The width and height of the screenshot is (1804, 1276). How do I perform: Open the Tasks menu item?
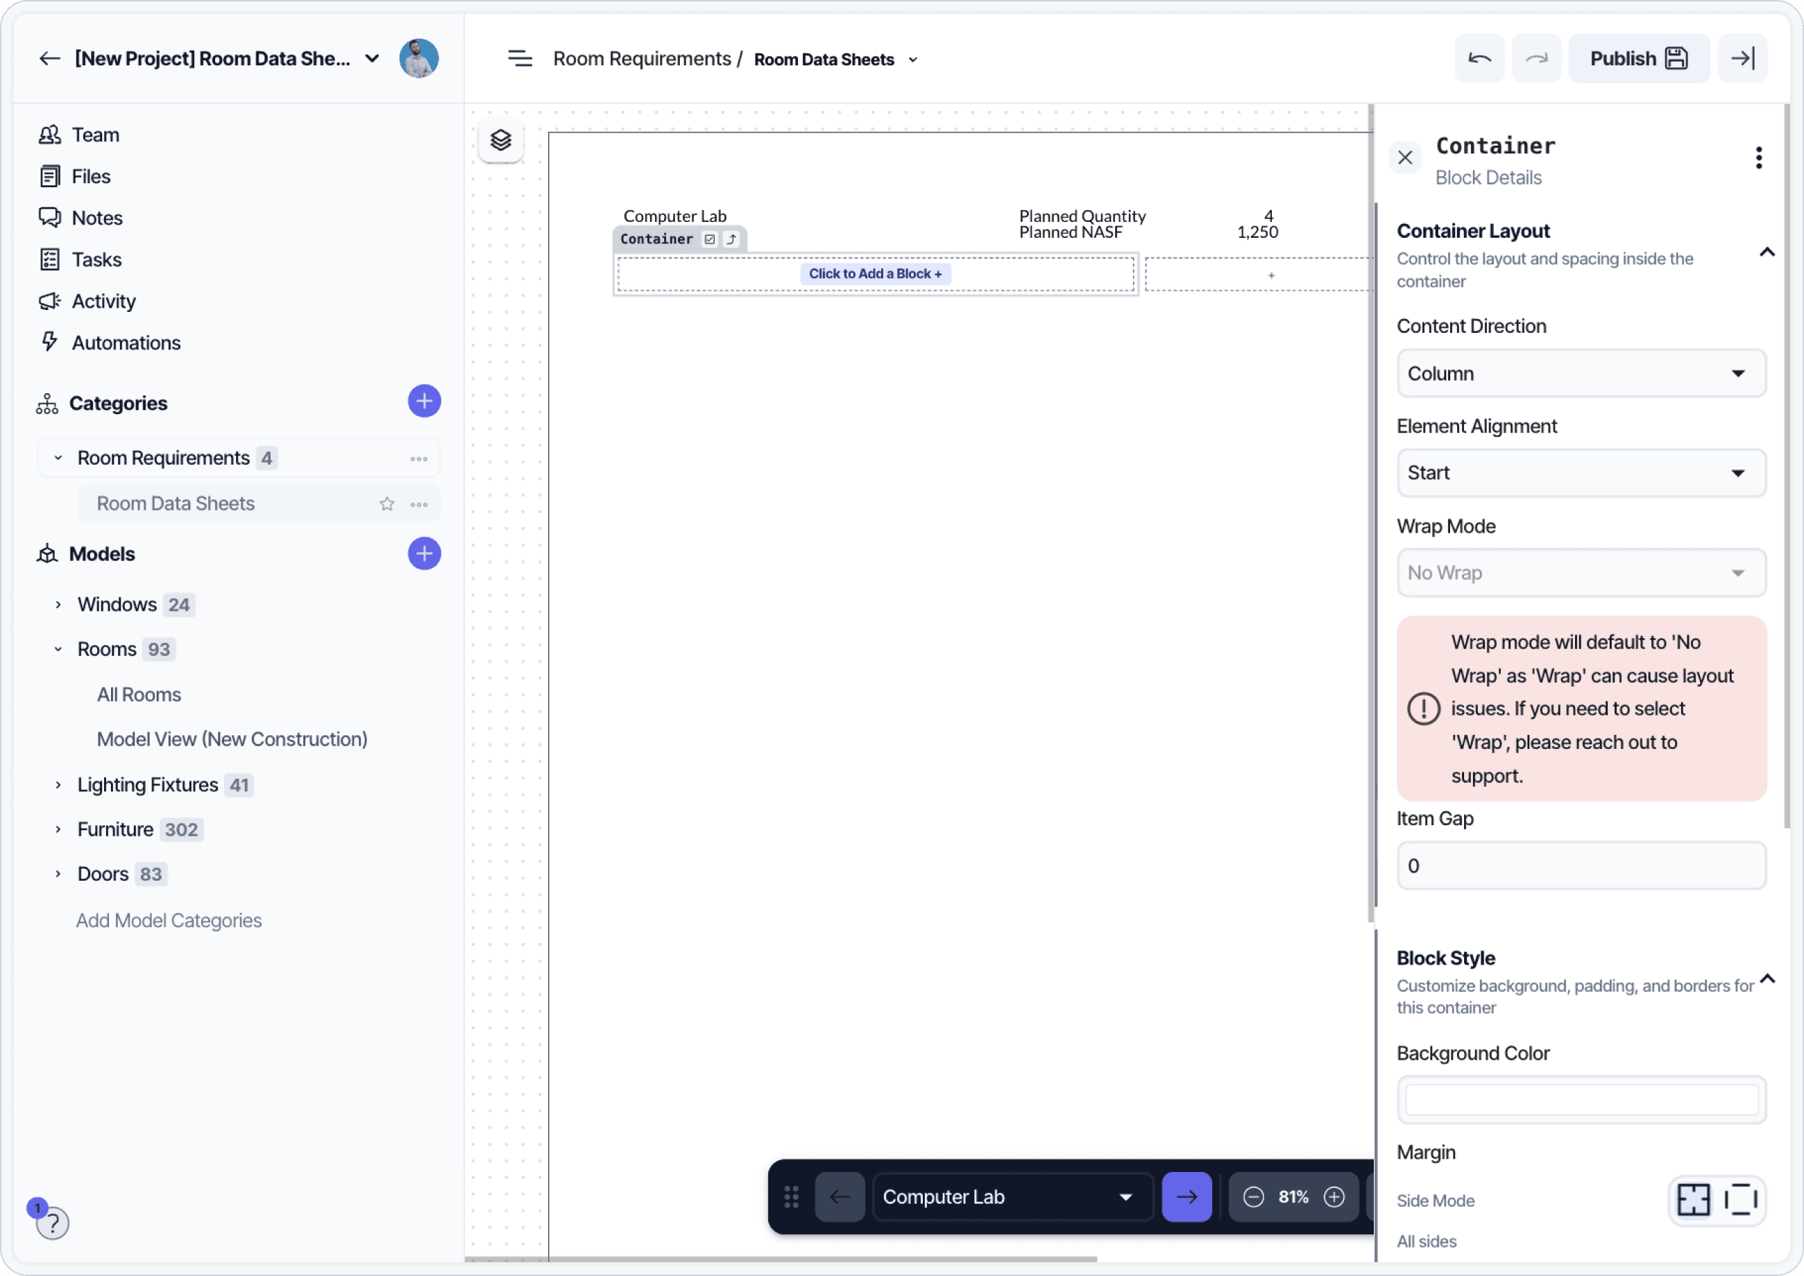tap(96, 259)
